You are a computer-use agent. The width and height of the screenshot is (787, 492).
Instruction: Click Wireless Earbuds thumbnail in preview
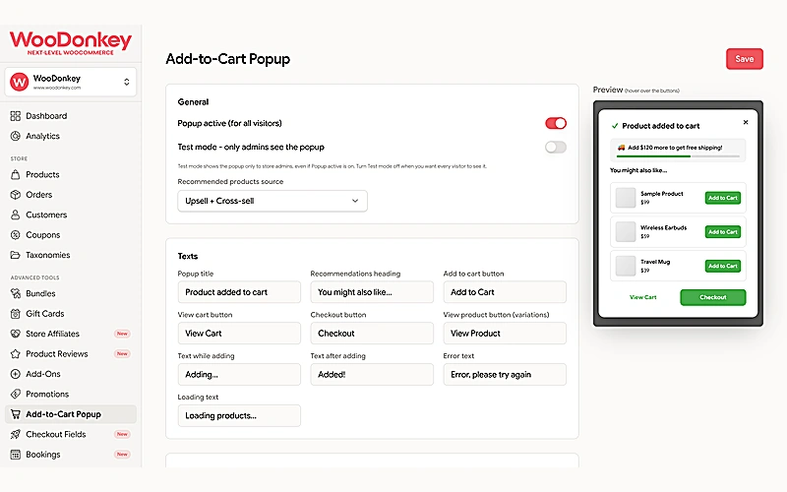(x=626, y=232)
